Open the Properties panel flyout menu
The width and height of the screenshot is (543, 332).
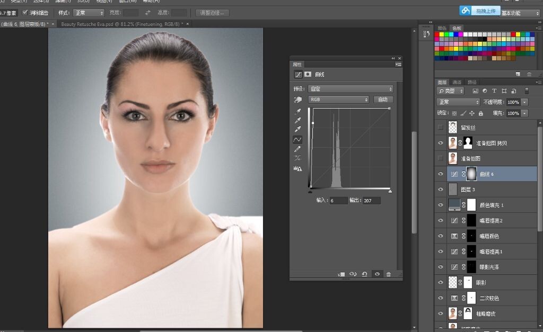[x=398, y=64]
